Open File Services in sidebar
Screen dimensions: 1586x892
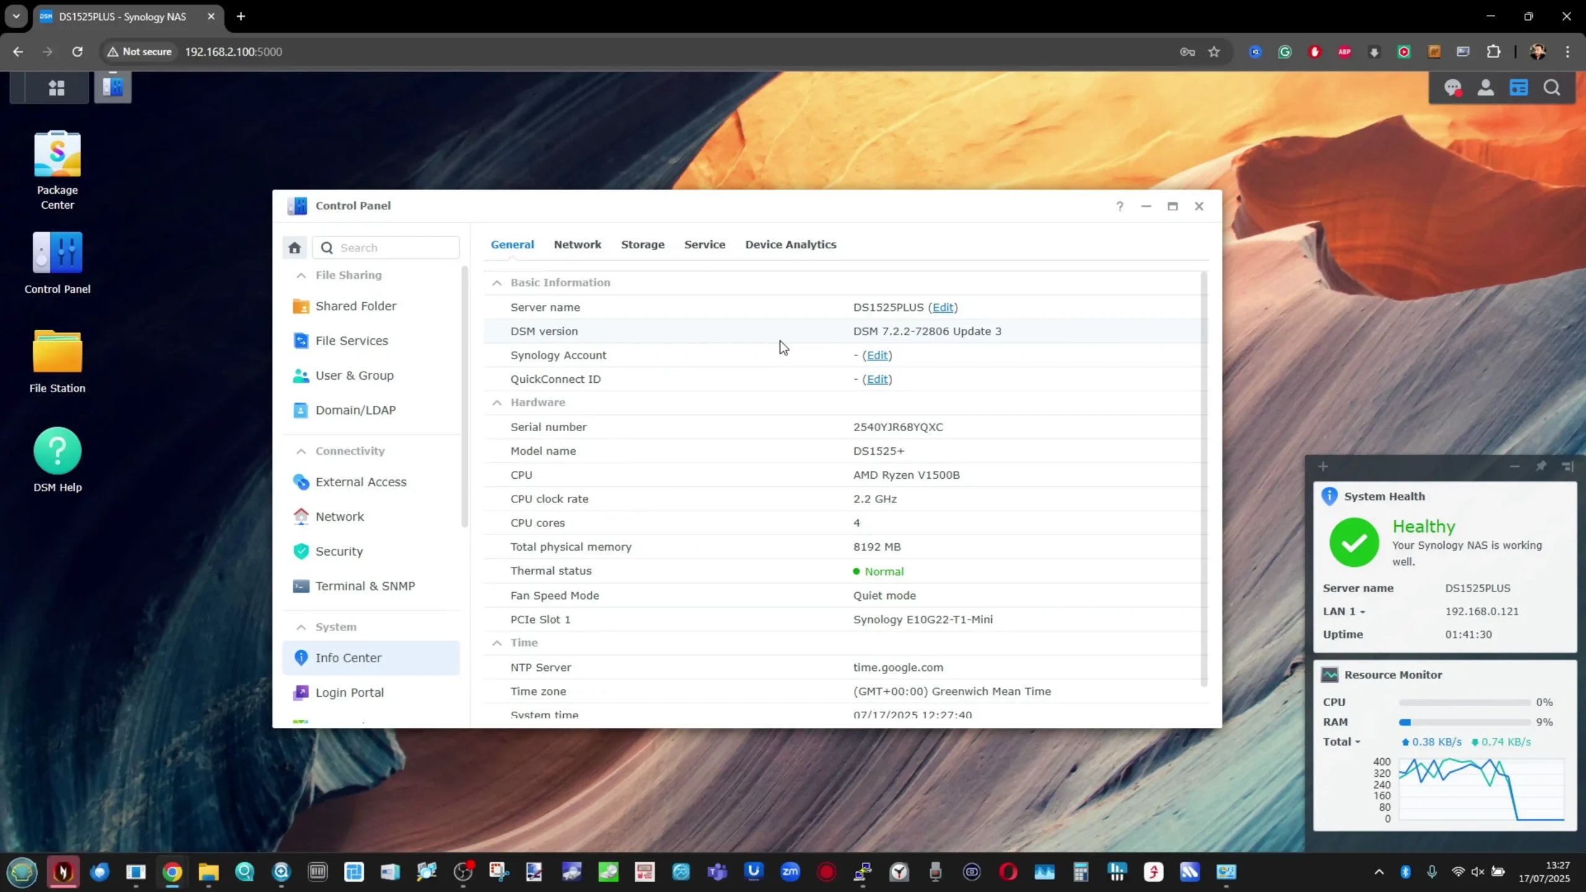(x=371, y=341)
